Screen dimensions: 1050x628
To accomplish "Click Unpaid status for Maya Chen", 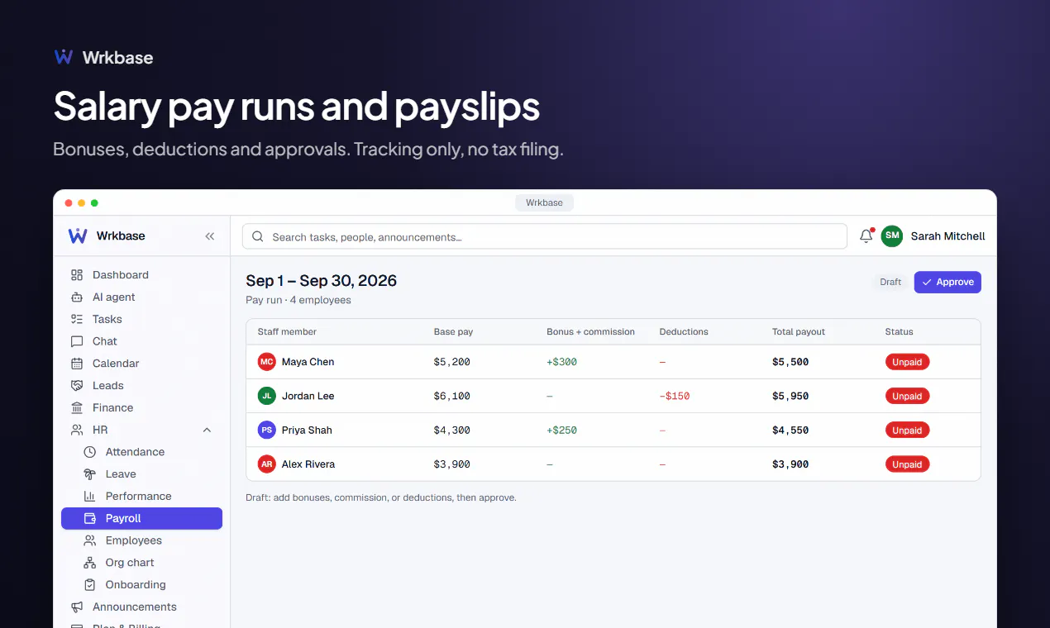I will pyautogui.click(x=907, y=362).
